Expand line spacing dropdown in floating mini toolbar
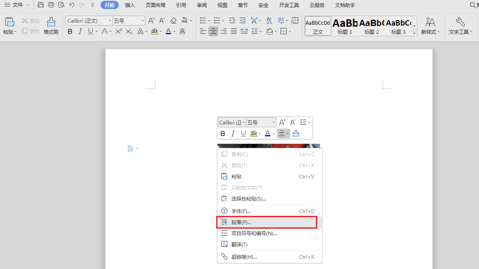Image resolution: width=479 pixels, height=269 pixels. [x=309, y=122]
